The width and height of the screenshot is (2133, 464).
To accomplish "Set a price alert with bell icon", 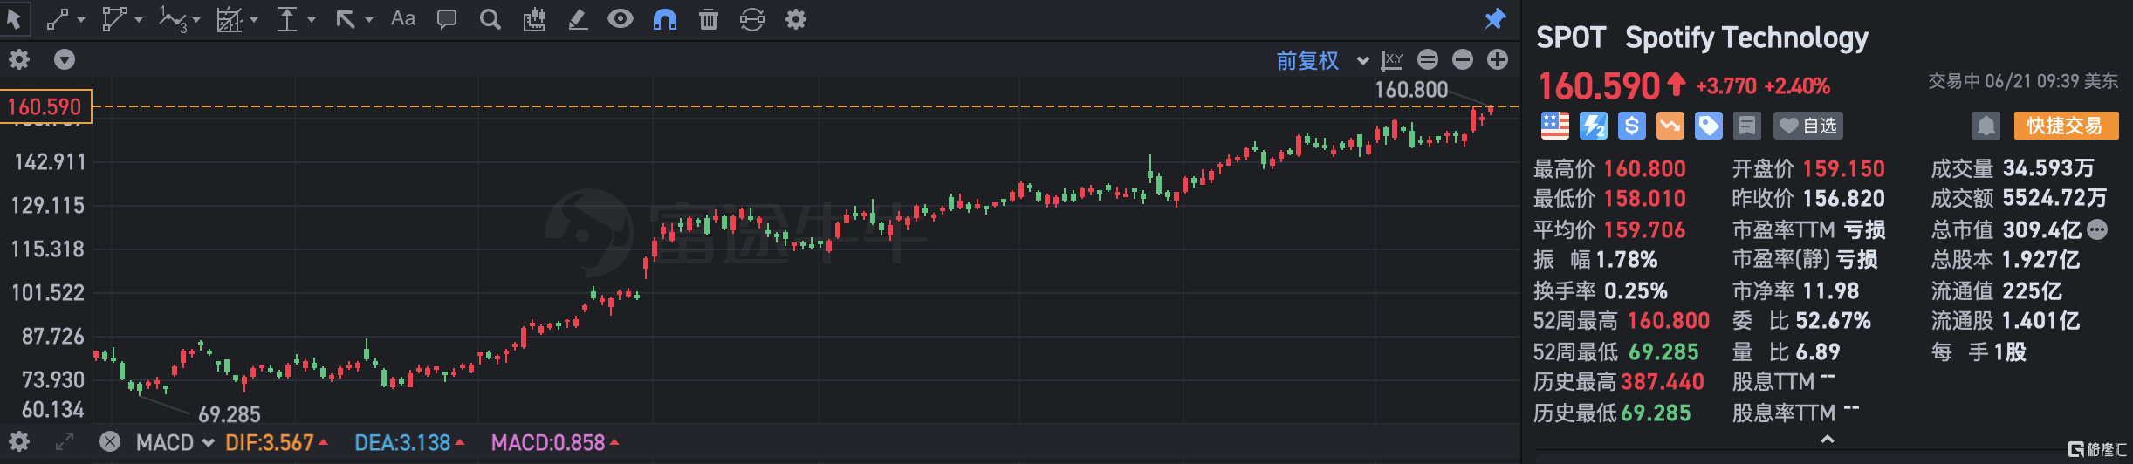I will [1986, 126].
